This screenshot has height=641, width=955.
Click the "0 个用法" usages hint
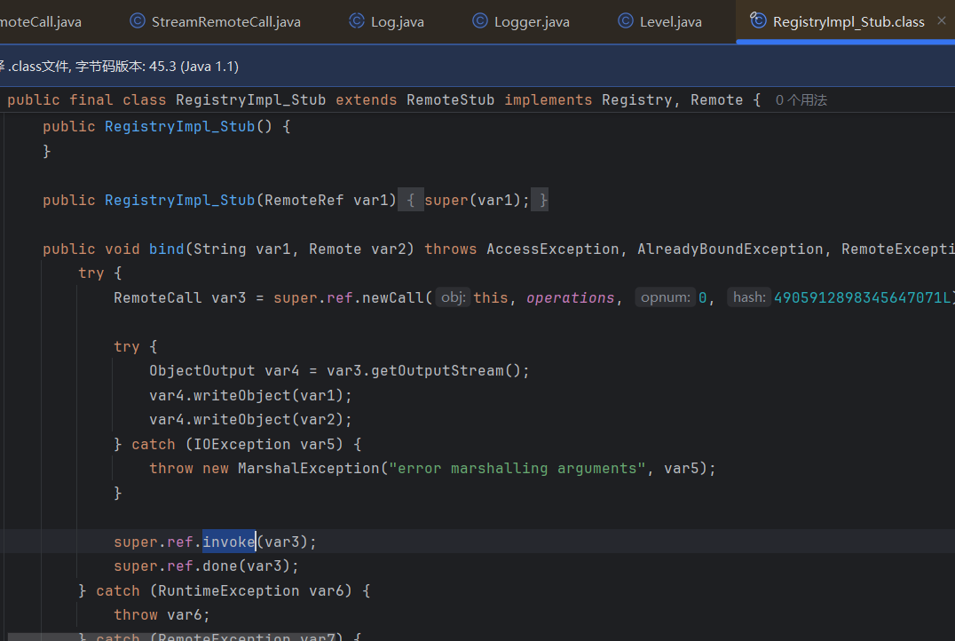pos(801,100)
